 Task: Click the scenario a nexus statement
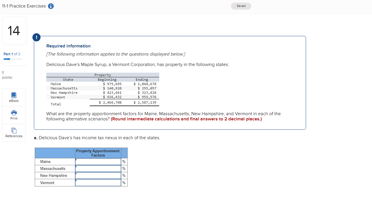[97, 138]
